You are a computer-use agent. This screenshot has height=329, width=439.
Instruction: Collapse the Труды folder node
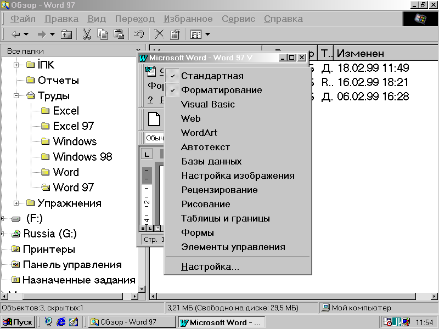coord(16,95)
